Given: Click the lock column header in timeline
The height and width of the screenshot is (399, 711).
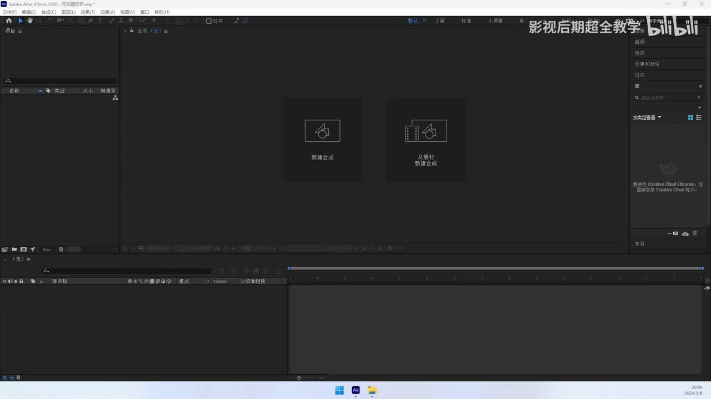Looking at the screenshot, I should tap(21, 282).
